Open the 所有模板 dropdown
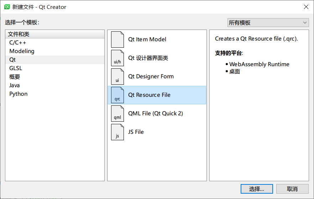This screenshot has height=199, width=314. [268, 23]
